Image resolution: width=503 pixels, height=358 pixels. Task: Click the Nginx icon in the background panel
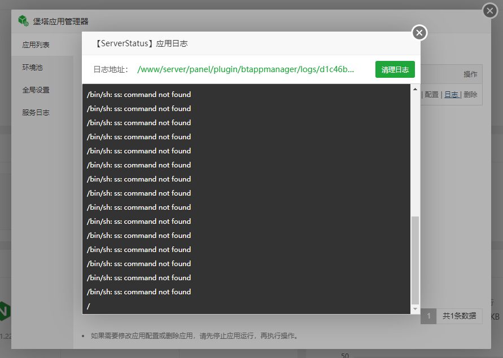click(5, 311)
